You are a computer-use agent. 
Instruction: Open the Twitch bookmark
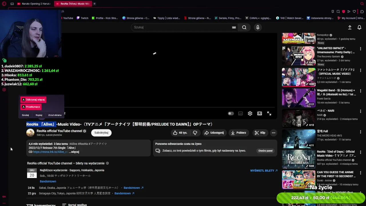pos(82,18)
